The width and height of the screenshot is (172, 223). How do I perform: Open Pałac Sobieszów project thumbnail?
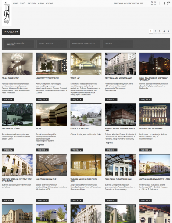tap(17, 64)
